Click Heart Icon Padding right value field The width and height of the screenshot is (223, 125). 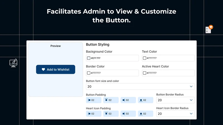(128, 114)
